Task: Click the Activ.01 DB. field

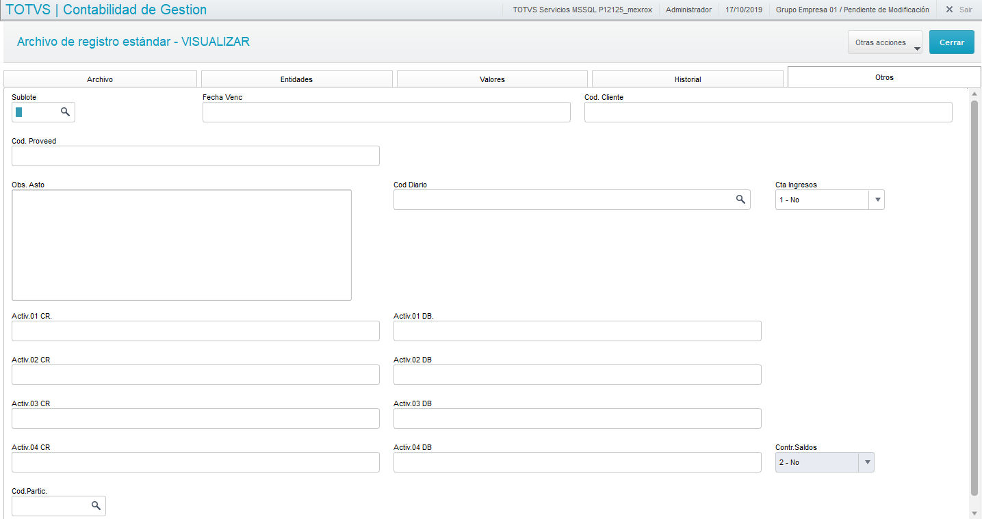Action: (578, 331)
